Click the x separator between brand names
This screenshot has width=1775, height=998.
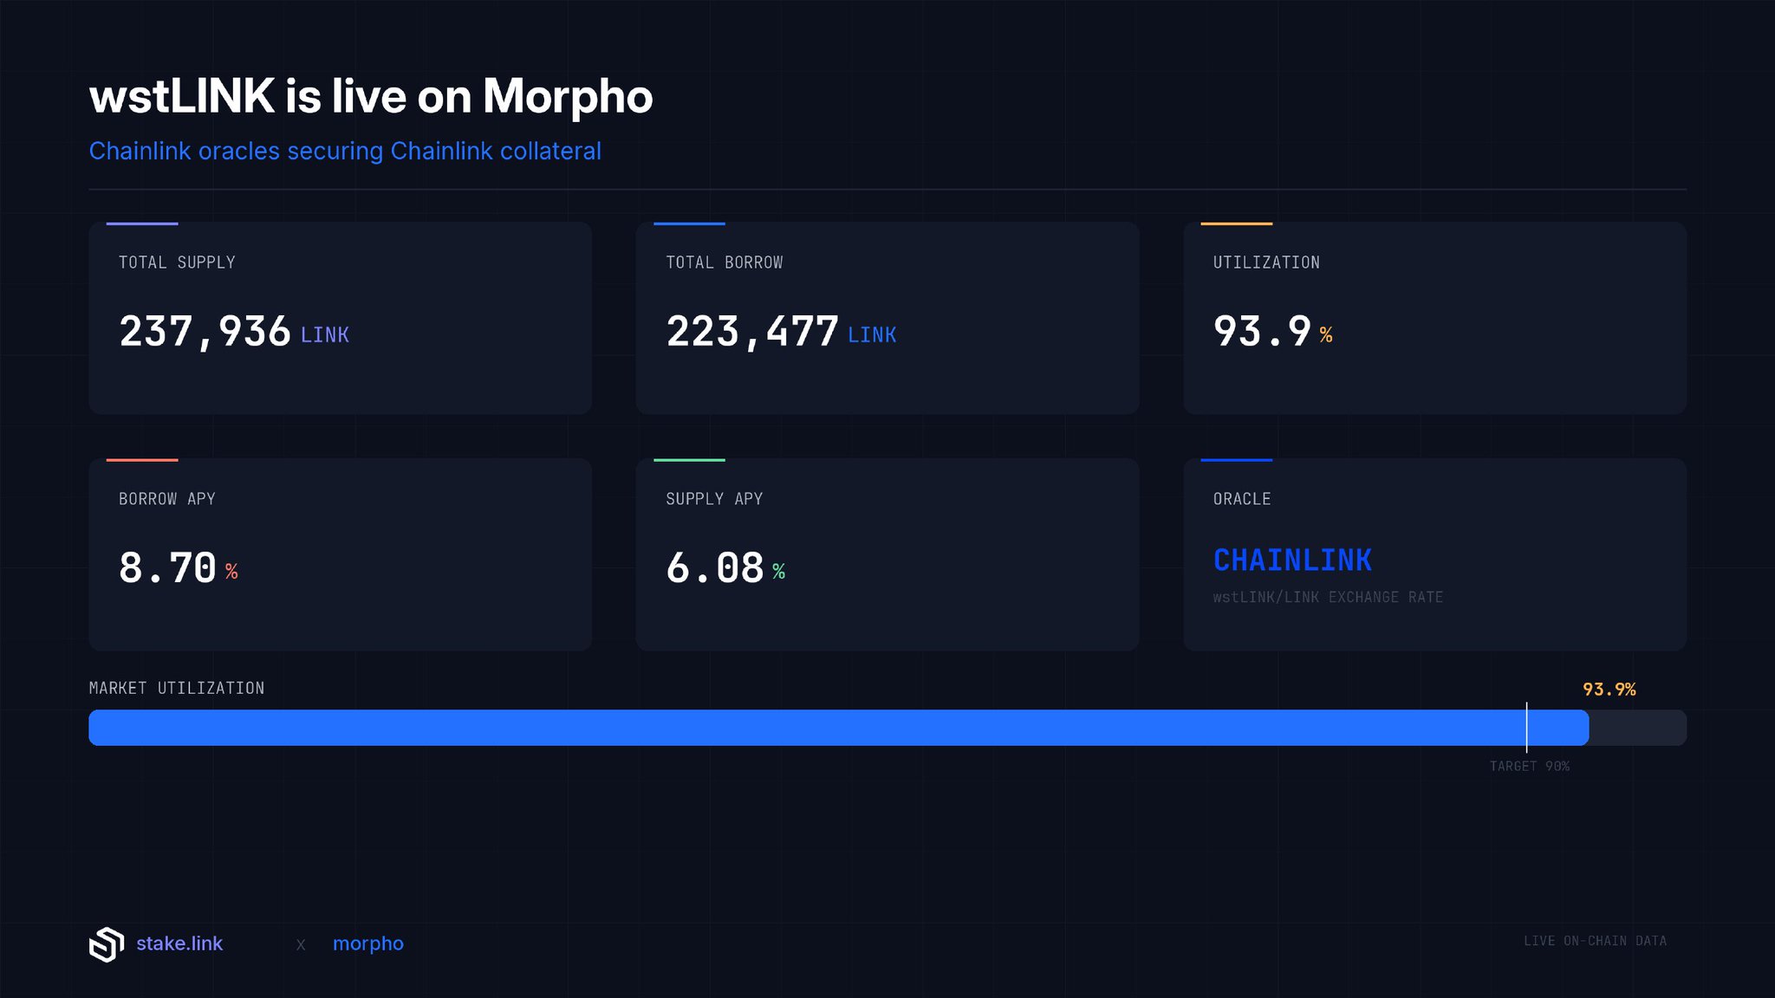pyautogui.click(x=301, y=945)
